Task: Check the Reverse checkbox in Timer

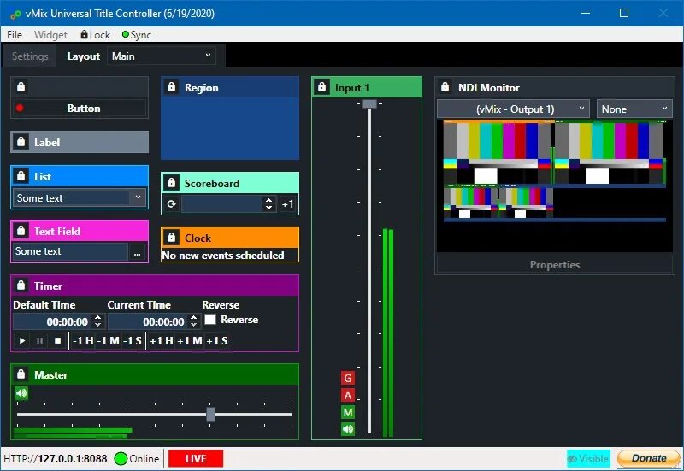Action: [210, 320]
